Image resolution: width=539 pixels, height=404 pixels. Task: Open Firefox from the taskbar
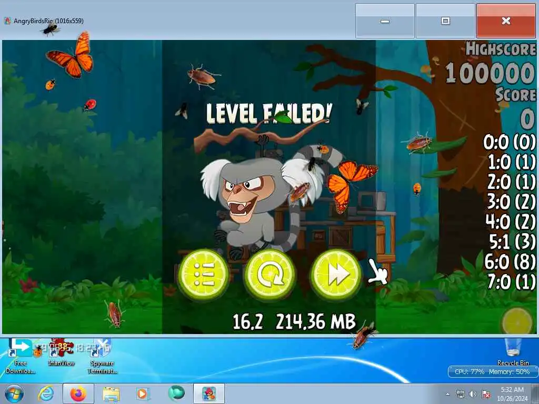78,393
